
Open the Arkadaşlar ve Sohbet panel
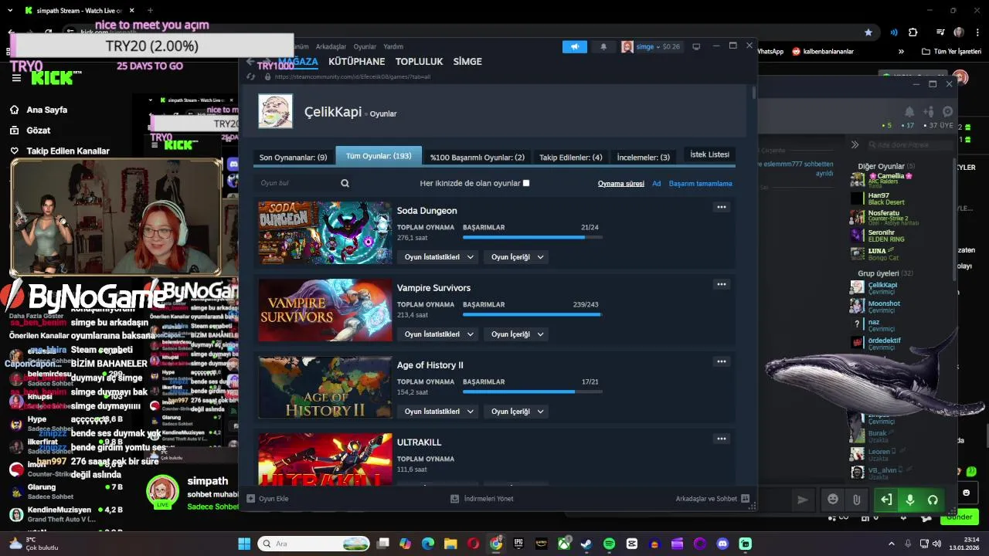pyautogui.click(x=712, y=499)
